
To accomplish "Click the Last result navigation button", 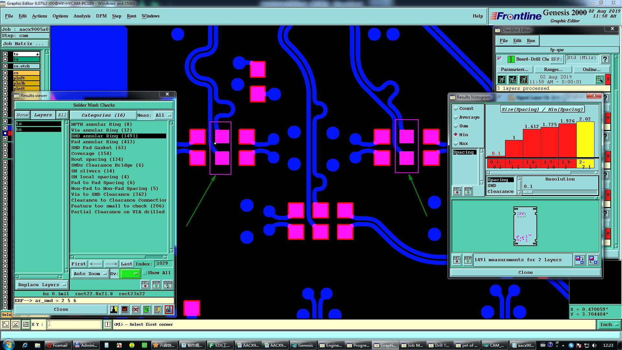I will tap(126, 264).
